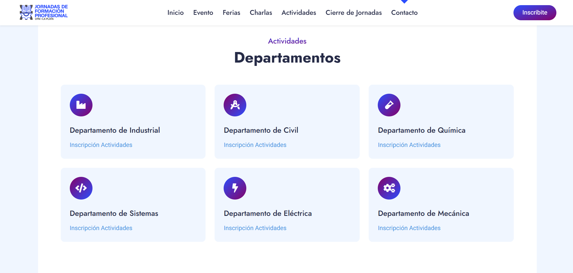Screen dimensions: 573x273
Task: Open Inscripción Actividades link under Civil
Action: [x=255, y=145]
